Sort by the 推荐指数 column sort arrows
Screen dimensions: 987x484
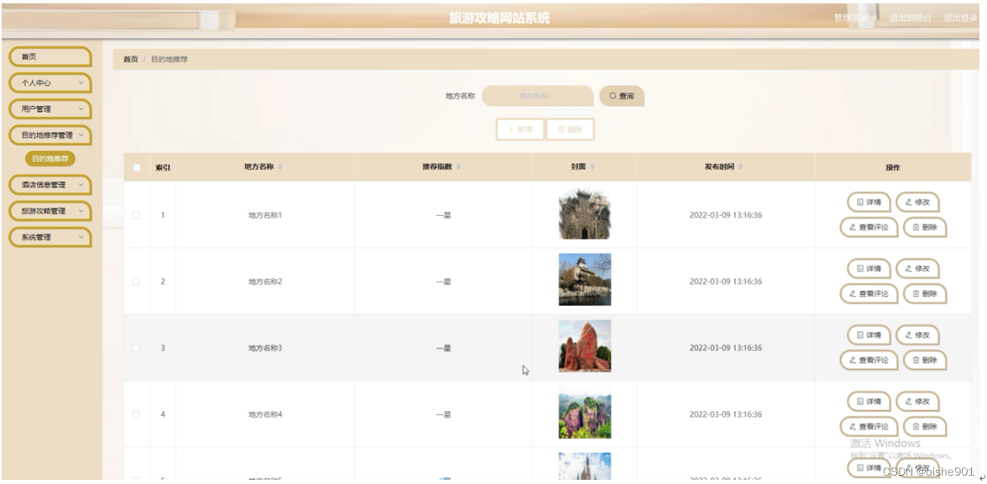click(459, 166)
